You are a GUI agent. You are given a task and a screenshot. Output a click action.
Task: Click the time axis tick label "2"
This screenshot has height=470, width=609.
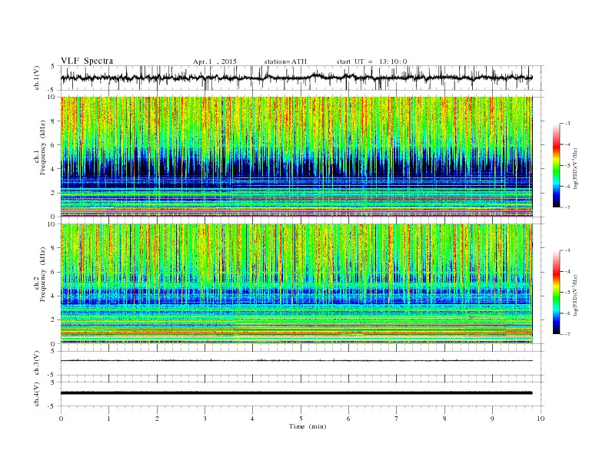click(x=157, y=419)
